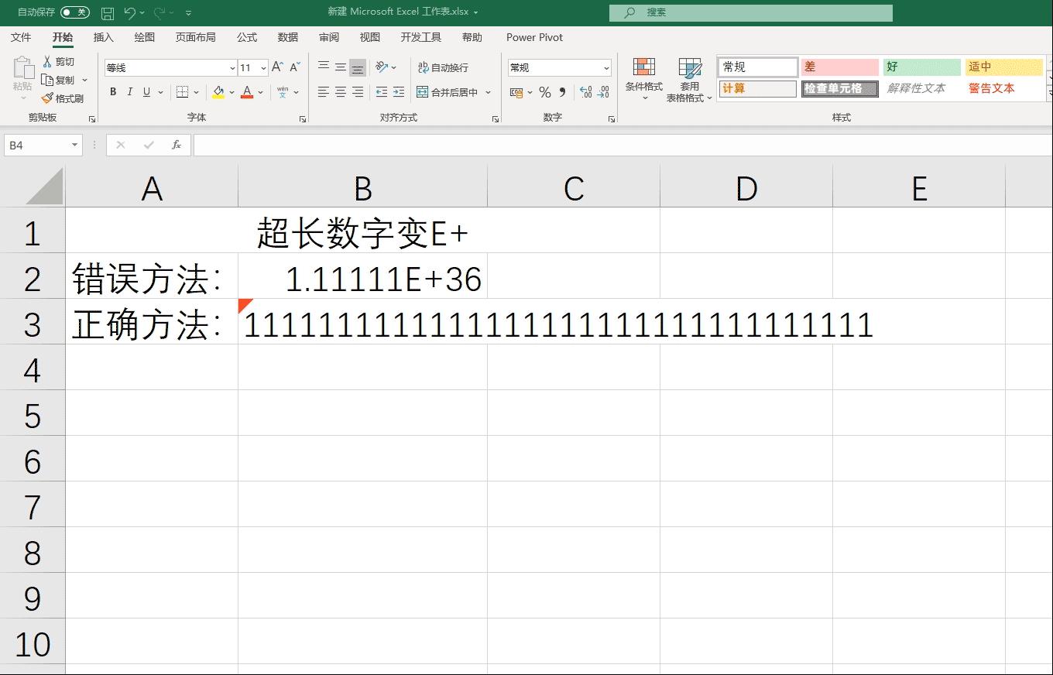The height and width of the screenshot is (675, 1053).
Task: Click the Save icon in quick access toolbar
Action: tap(108, 12)
